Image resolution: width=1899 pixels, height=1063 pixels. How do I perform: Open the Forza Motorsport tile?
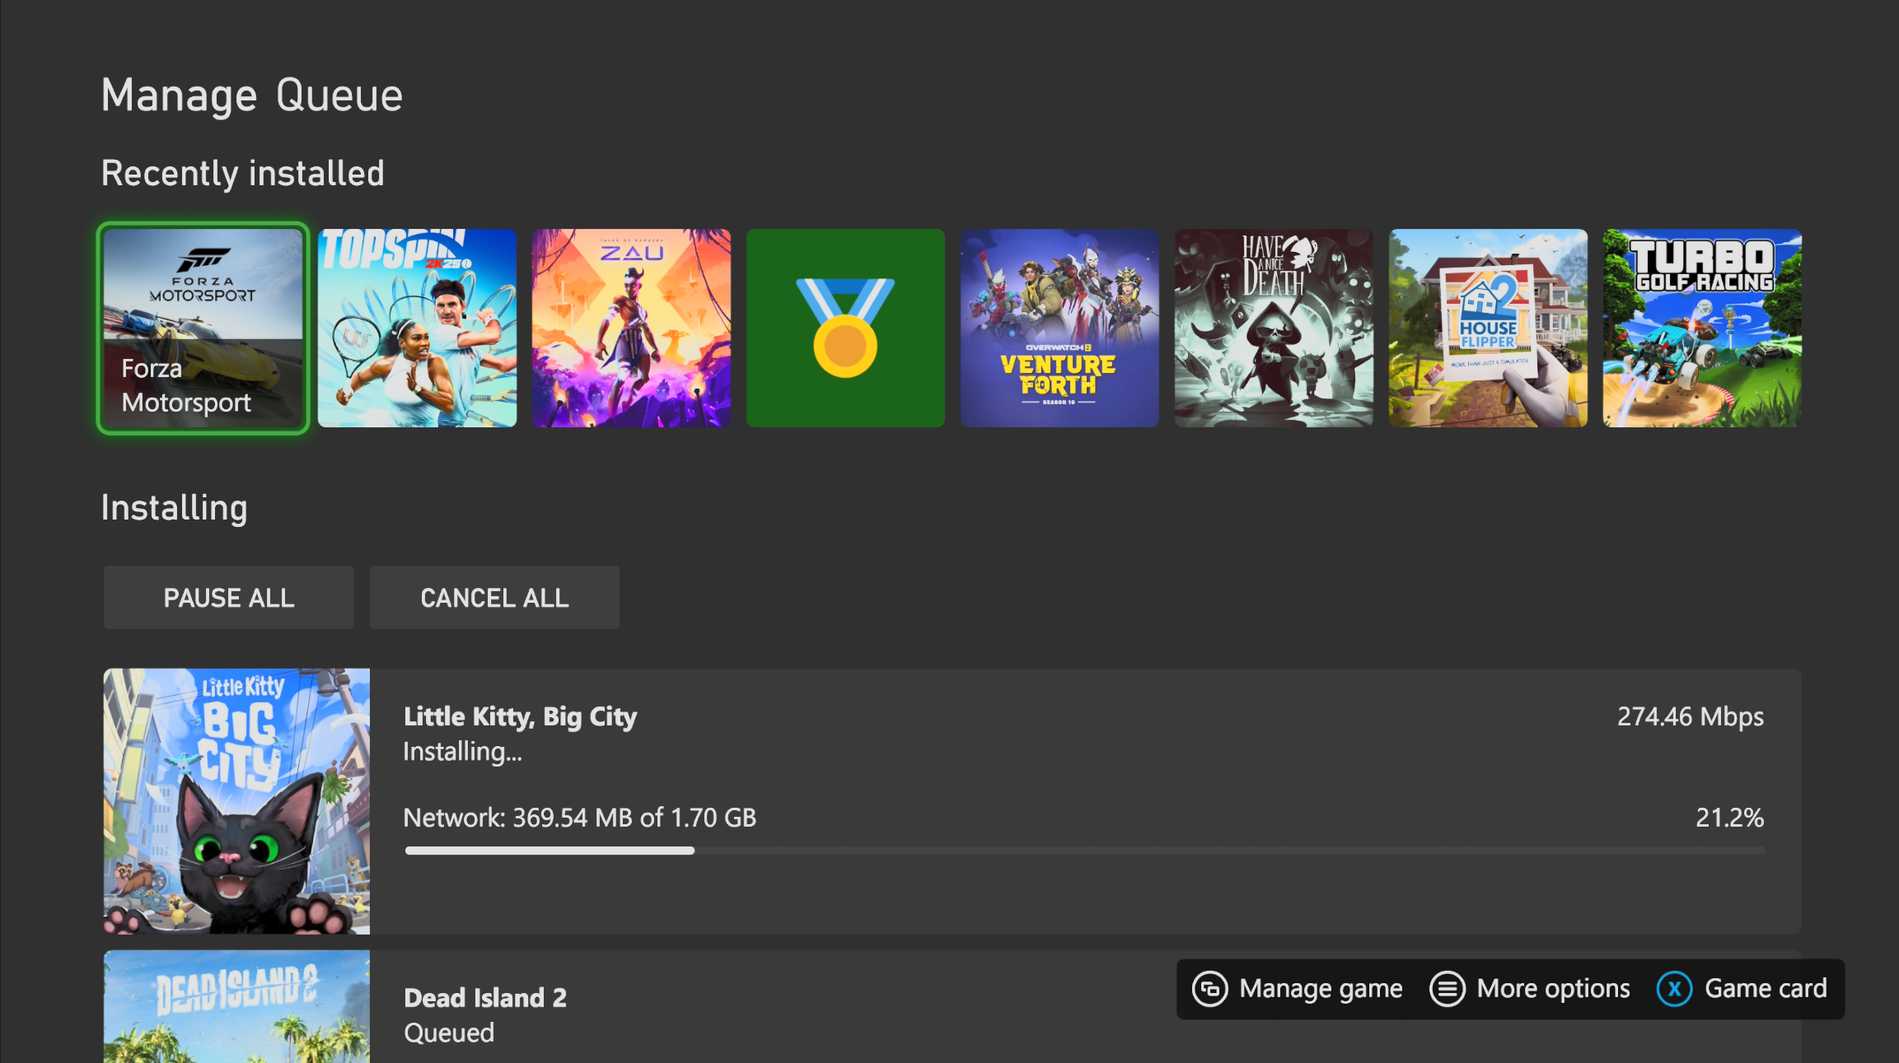[203, 328]
